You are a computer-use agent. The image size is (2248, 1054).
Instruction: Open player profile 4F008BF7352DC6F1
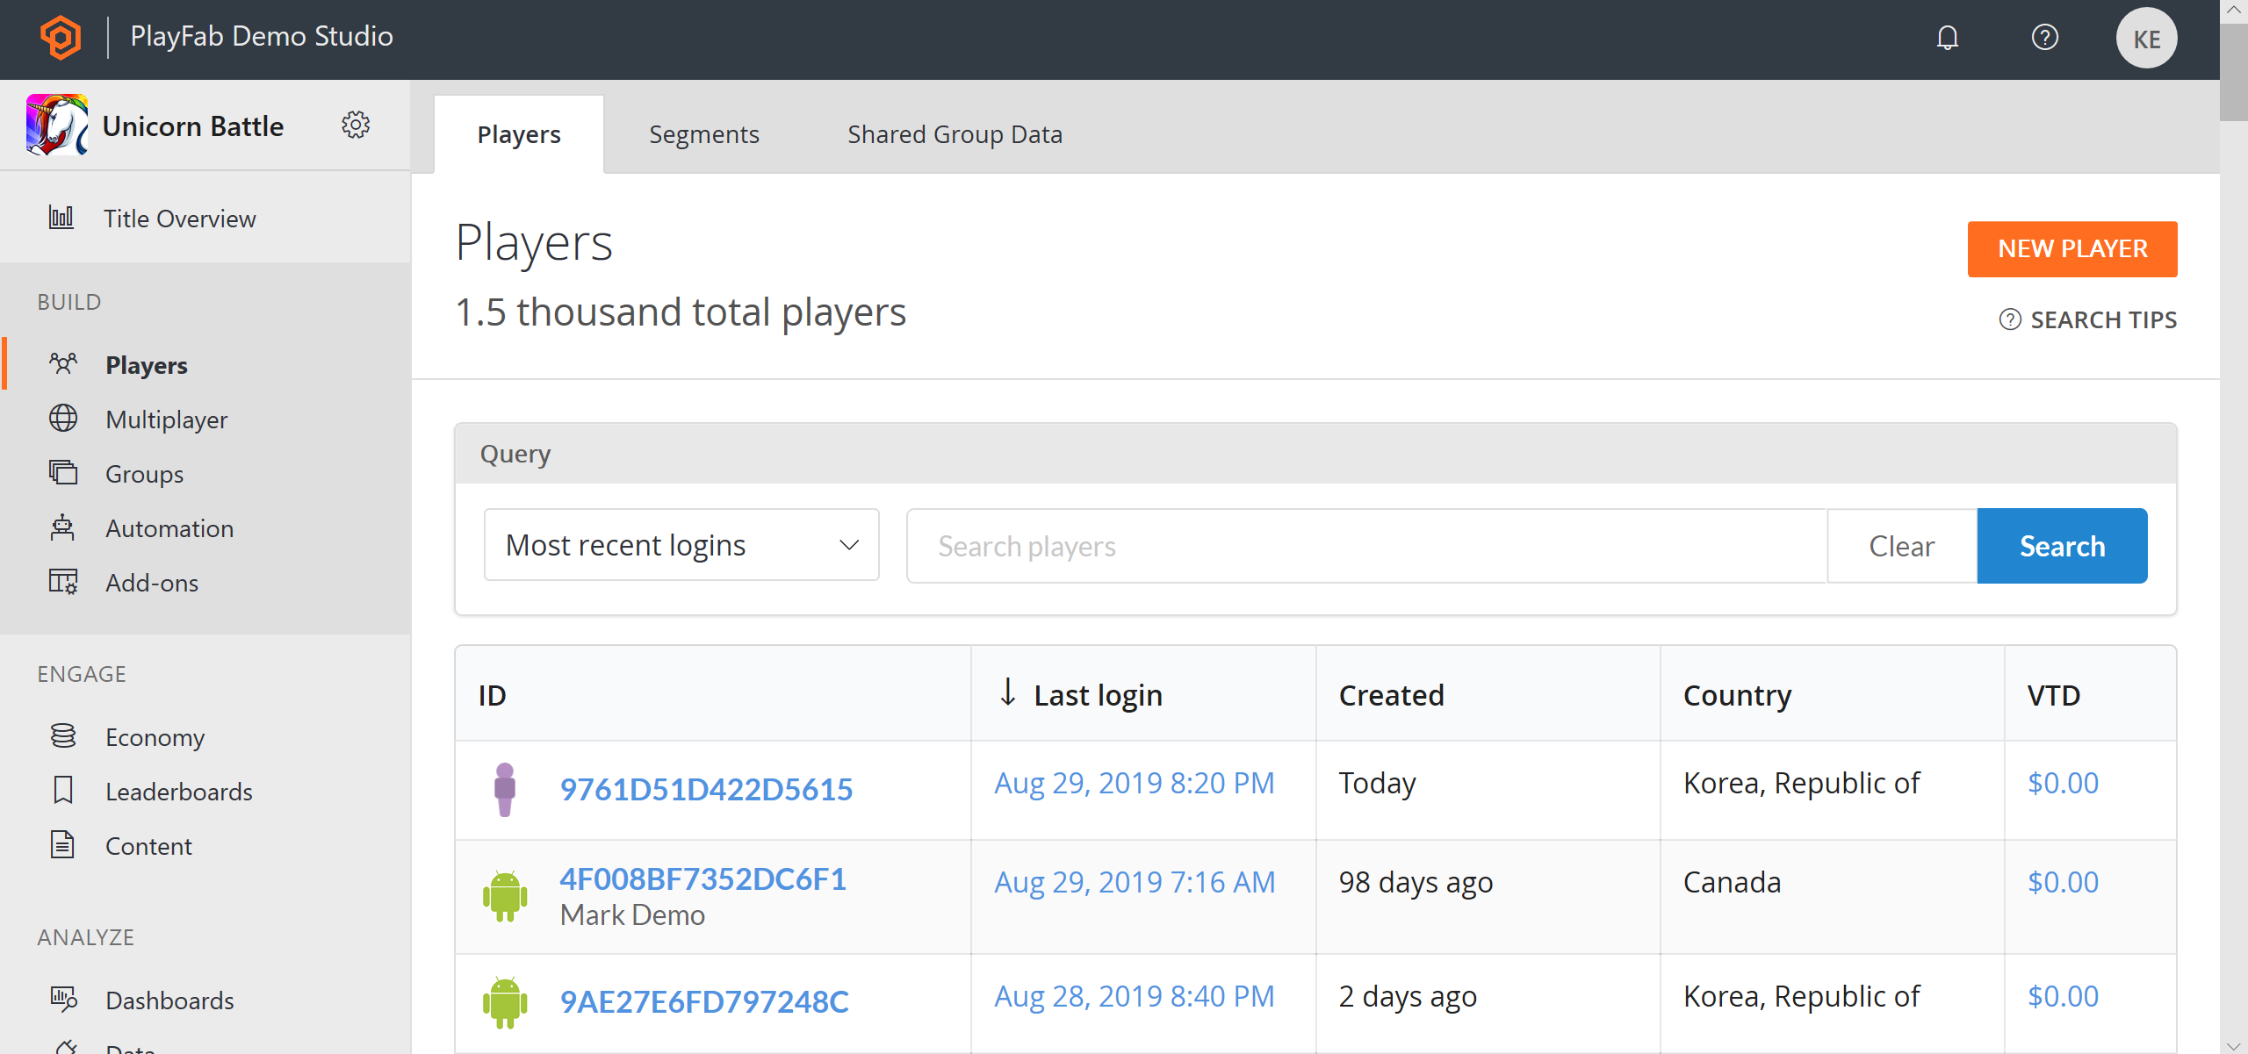point(704,879)
